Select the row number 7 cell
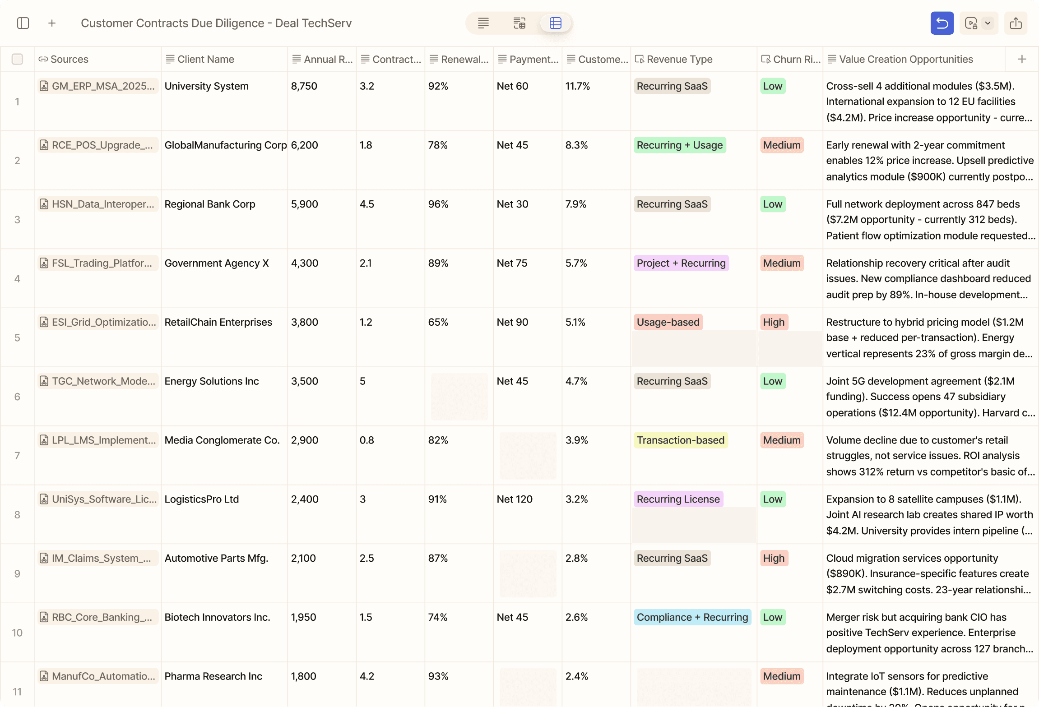1039x707 pixels. [17, 456]
